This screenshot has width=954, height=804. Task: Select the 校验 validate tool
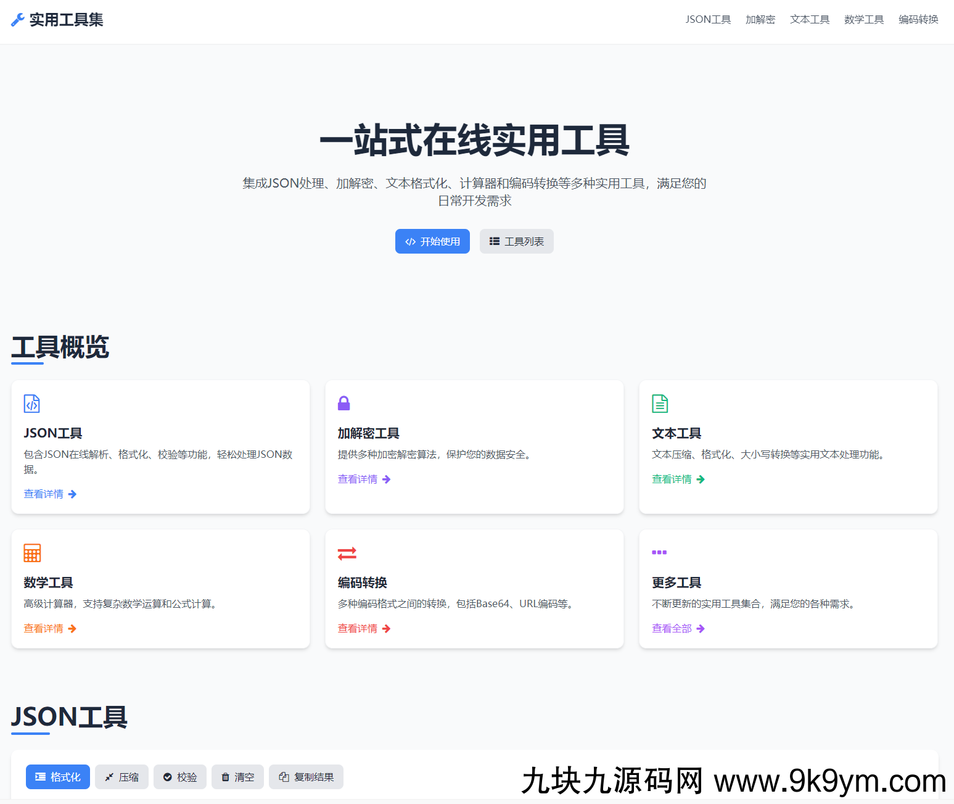click(179, 777)
